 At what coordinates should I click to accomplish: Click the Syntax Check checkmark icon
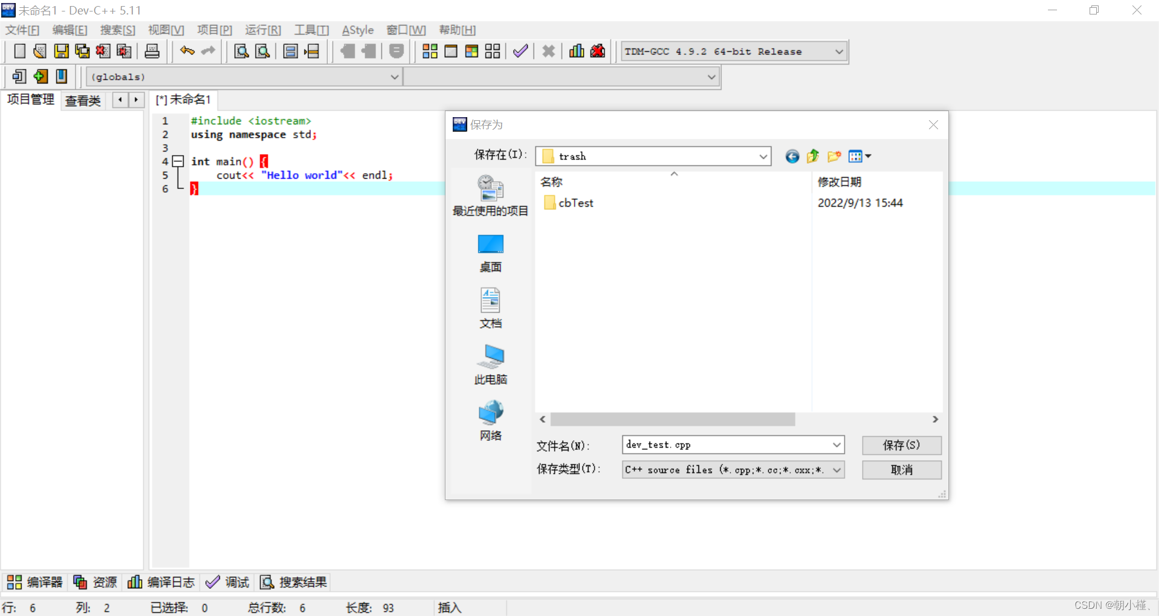(520, 51)
